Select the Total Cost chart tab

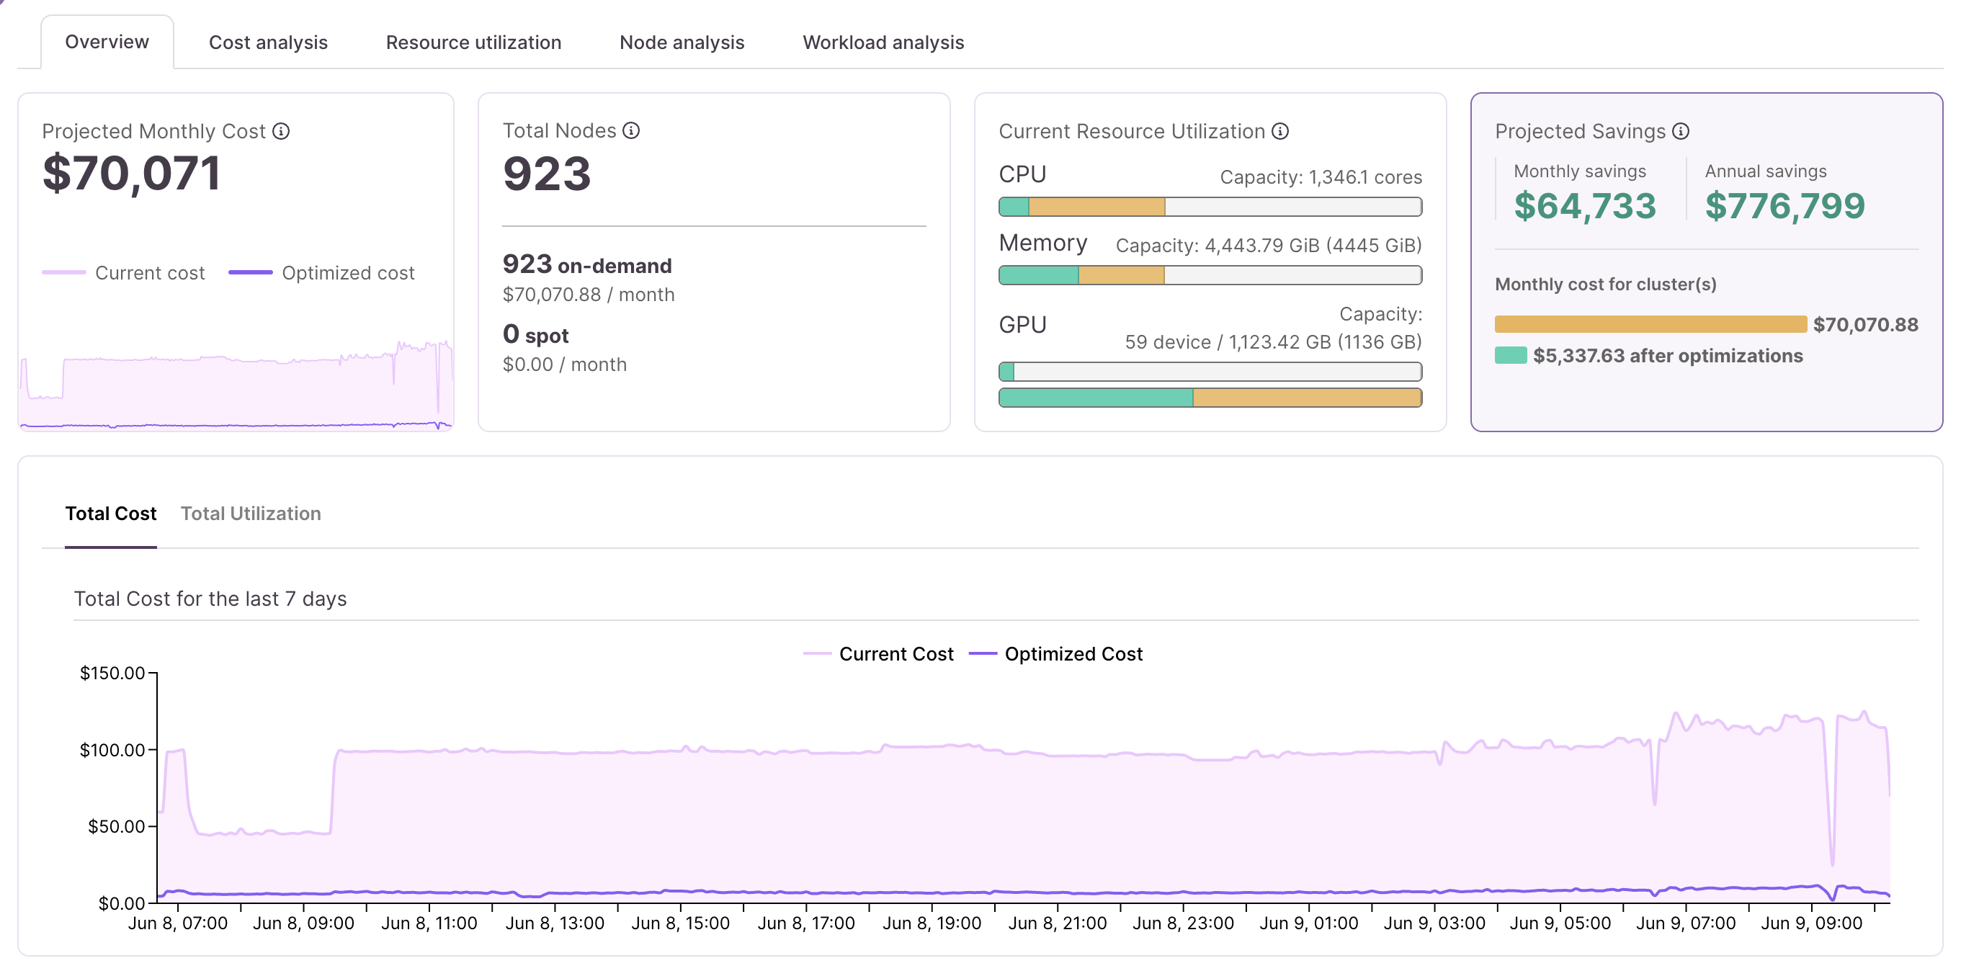[x=110, y=514]
